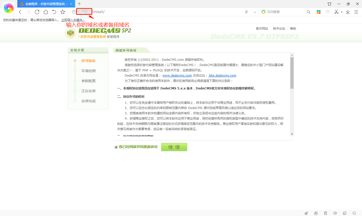Click the agreement scrollbar thumb

pos(292,73)
